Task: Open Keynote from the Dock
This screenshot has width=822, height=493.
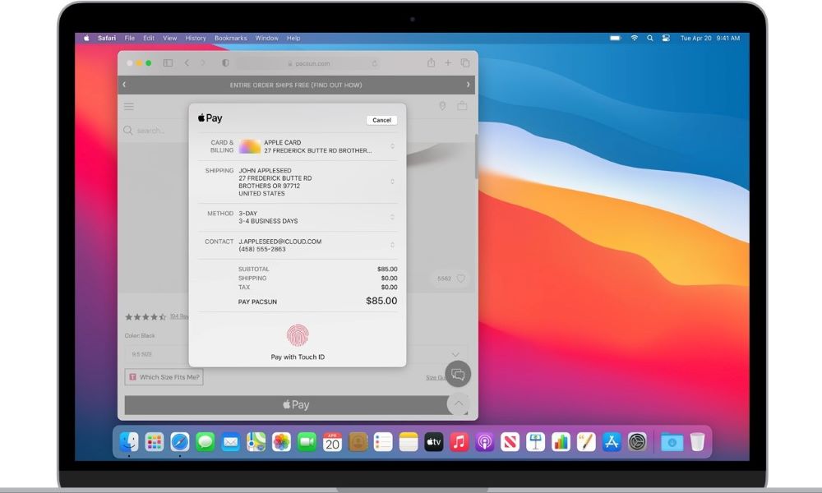Action: [x=535, y=442]
